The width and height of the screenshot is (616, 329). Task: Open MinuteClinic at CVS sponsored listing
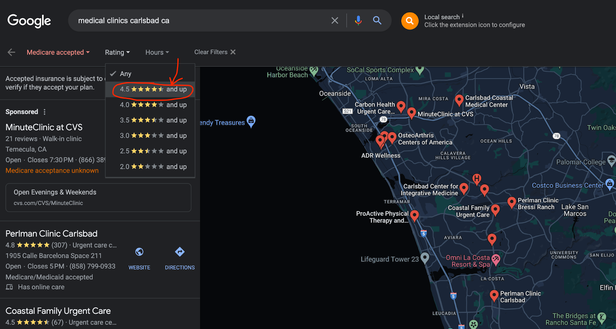(44, 127)
